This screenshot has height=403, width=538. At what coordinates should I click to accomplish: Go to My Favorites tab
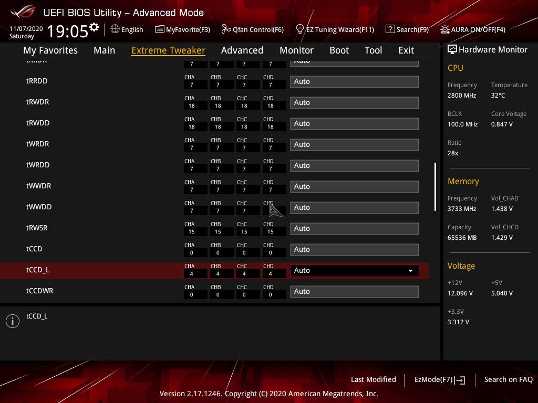(x=50, y=50)
